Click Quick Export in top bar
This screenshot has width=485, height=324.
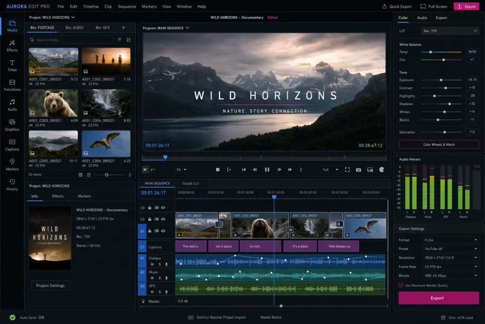pos(397,7)
